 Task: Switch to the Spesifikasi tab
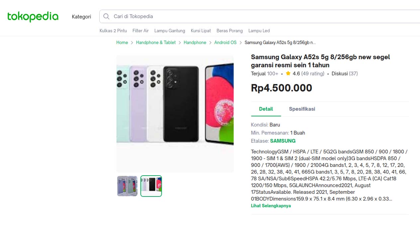(x=302, y=109)
